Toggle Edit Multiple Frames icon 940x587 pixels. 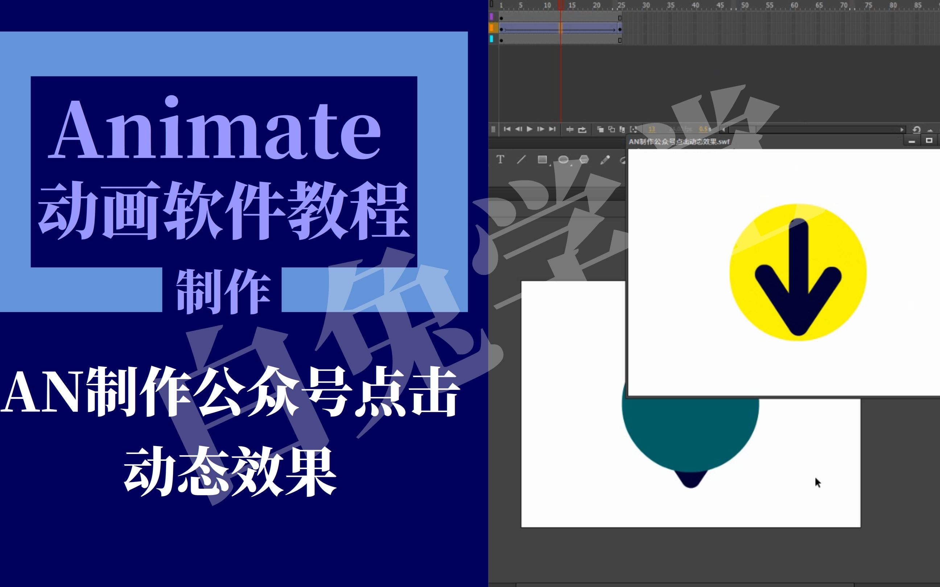click(x=622, y=129)
